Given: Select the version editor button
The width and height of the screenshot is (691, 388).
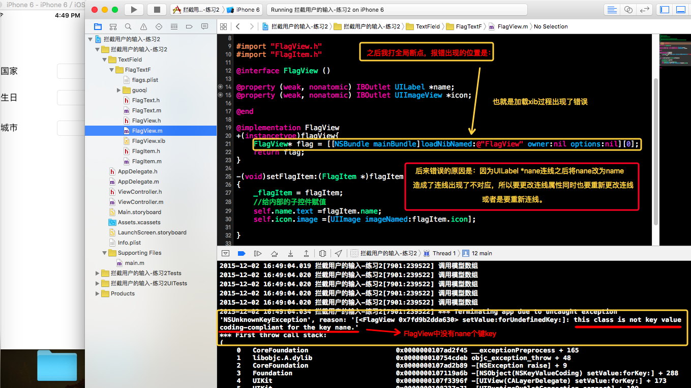Looking at the screenshot, I should 645,10.
